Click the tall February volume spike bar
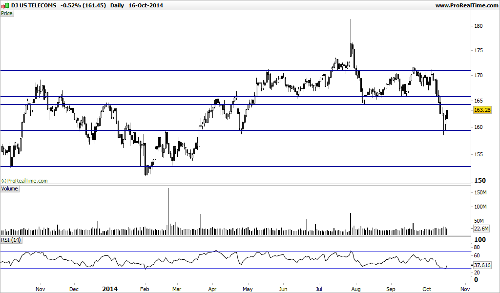This screenshot has width=500, height=293. [168, 211]
